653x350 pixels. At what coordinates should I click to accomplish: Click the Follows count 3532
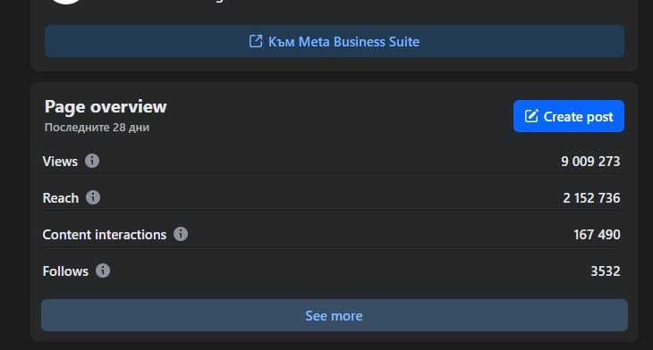coord(606,271)
